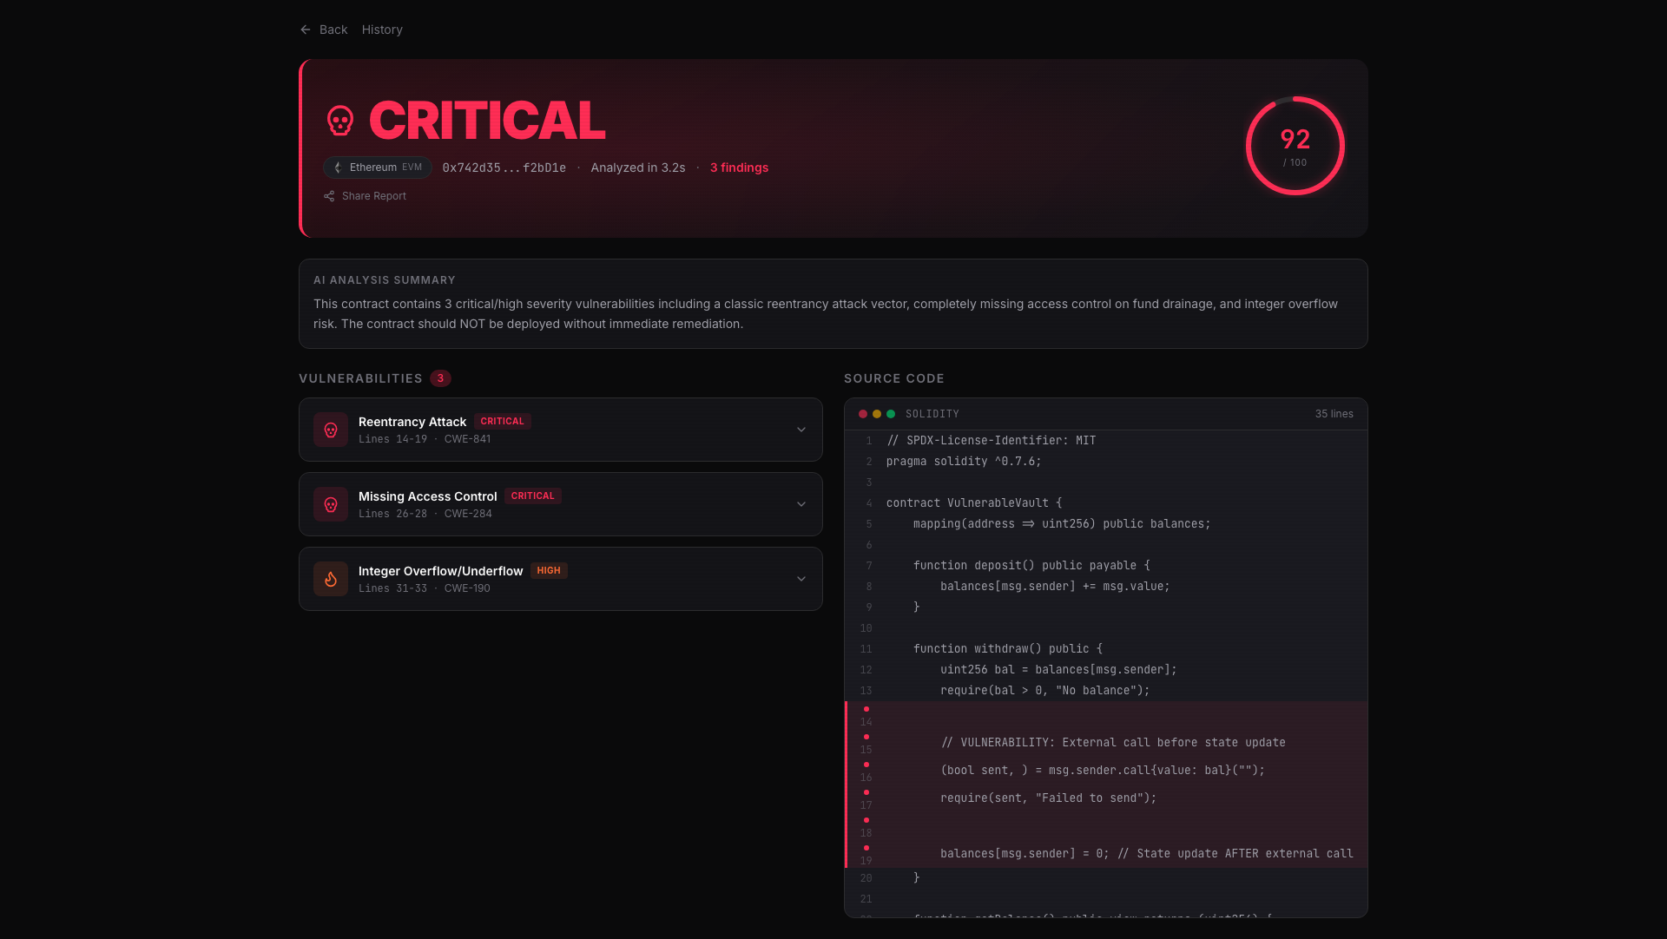This screenshot has height=939, width=1667.
Task: Click the green dot in code header
Action: [x=891, y=414]
